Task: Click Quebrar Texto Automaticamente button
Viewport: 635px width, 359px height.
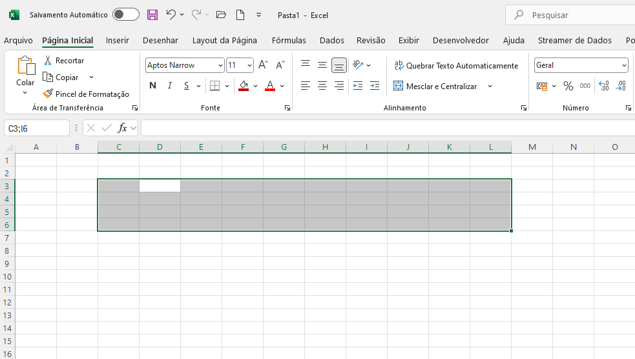Action: click(x=455, y=65)
